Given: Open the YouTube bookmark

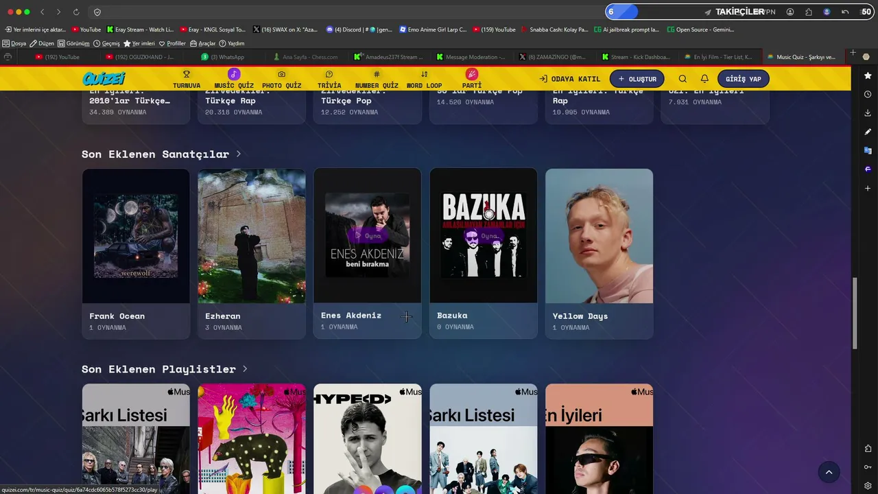Looking at the screenshot, I should tap(86, 30).
